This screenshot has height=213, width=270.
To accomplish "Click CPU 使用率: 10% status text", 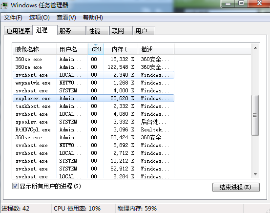I will coord(77,209).
